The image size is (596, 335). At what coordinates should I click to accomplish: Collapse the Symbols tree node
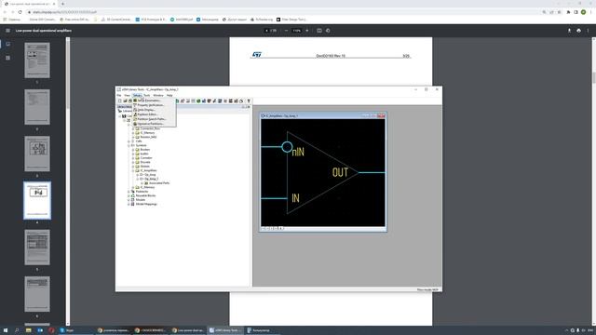[129, 145]
